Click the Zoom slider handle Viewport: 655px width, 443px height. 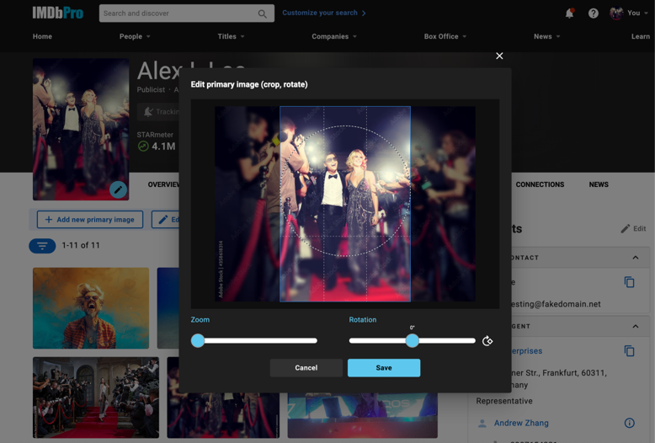198,340
